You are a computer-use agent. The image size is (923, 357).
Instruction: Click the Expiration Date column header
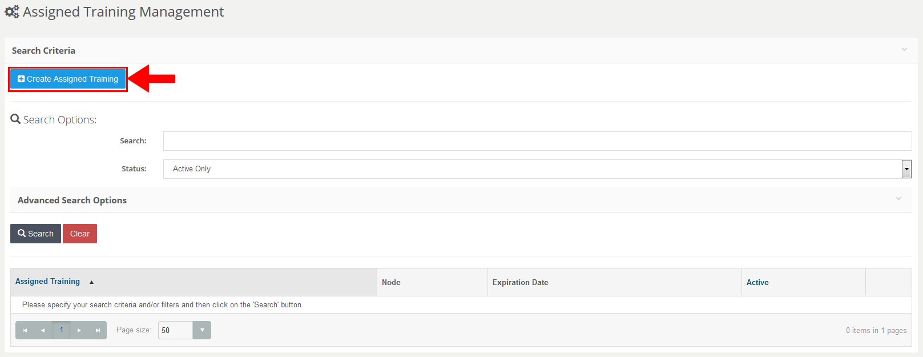coord(520,282)
